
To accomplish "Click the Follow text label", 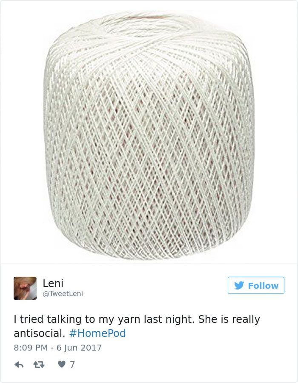I will click(263, 285).
